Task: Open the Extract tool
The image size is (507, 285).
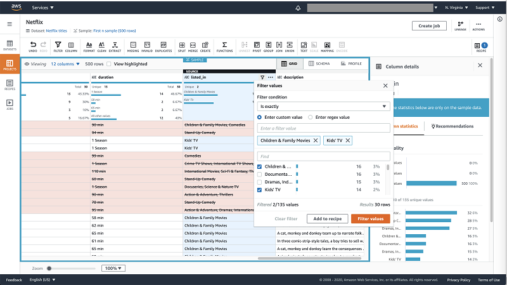Action: [x=115, y=46]
